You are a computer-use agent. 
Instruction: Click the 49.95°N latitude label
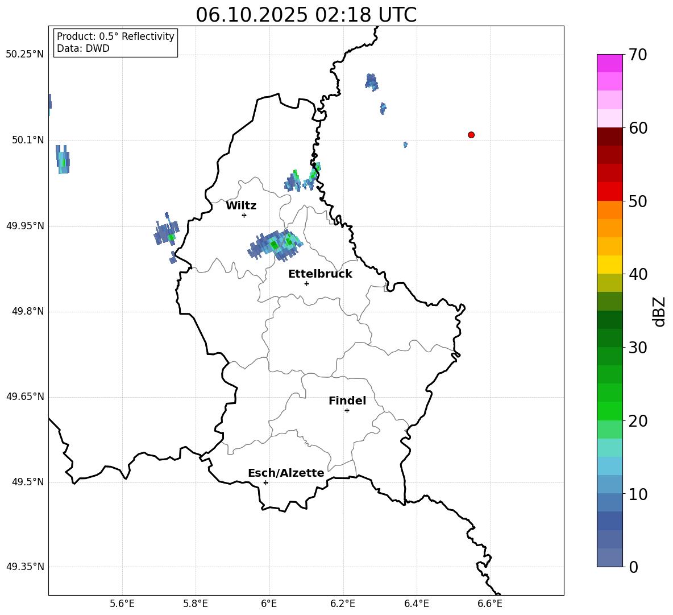pyautogui.click(x=25, y=226)
